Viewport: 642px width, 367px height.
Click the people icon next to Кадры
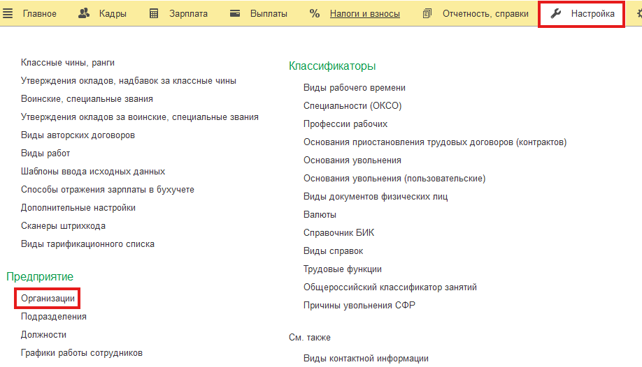click(x=84, y=13)
